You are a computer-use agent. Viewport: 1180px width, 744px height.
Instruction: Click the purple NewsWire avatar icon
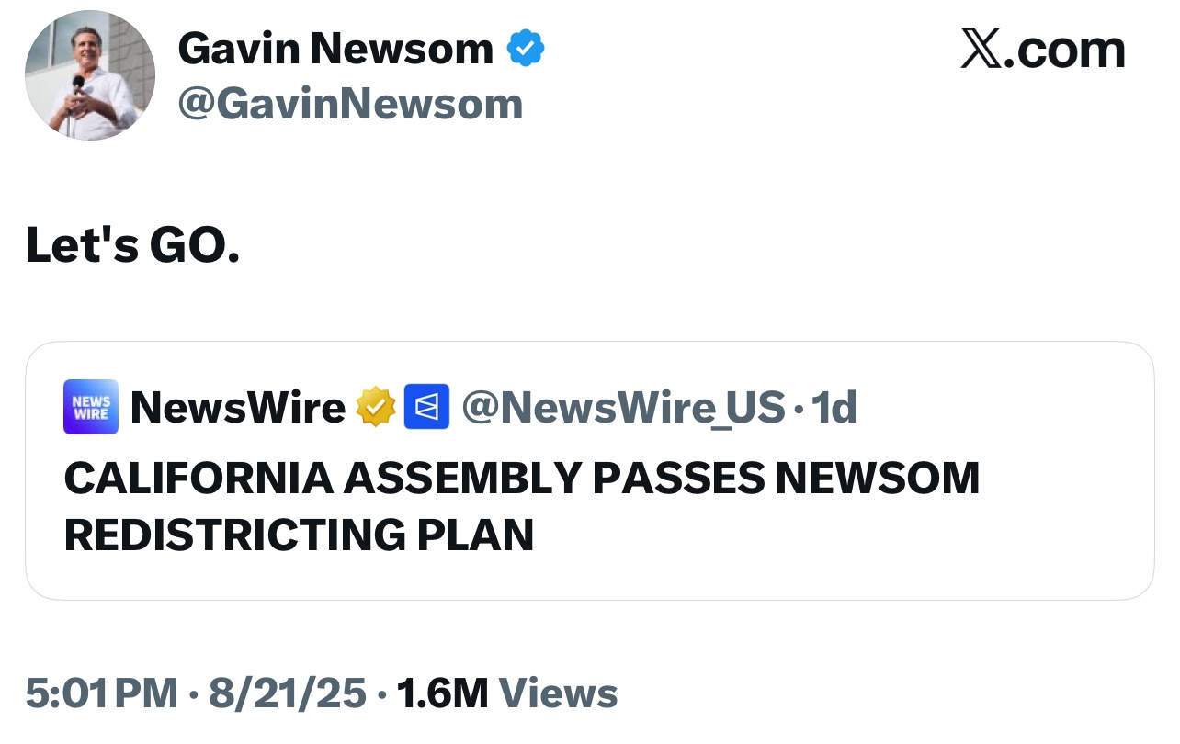91,407
